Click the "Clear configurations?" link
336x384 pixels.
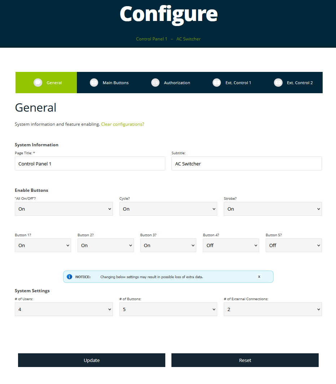click(x=122, y=124)
